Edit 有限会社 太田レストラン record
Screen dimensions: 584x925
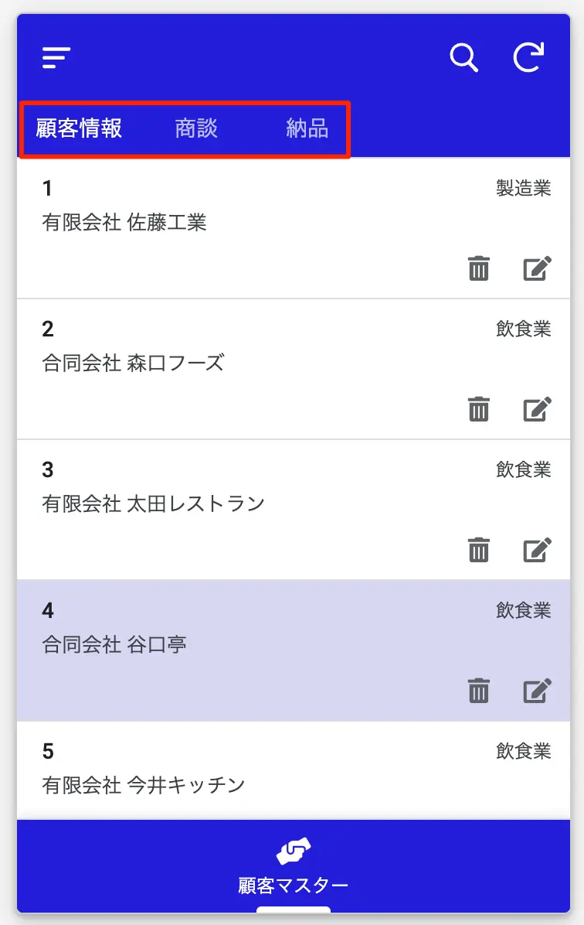(537, 550)
